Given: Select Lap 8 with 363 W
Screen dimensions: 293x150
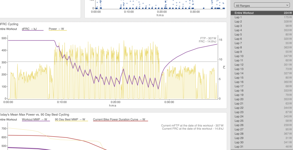Looking at the screenshot, I should (262, 47).
